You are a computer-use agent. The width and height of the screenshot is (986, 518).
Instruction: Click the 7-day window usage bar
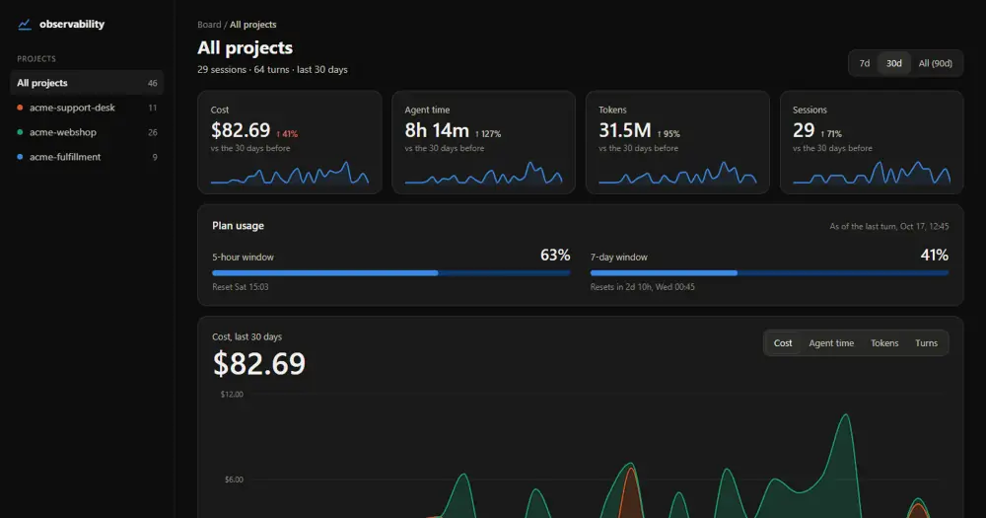[769, 273]
